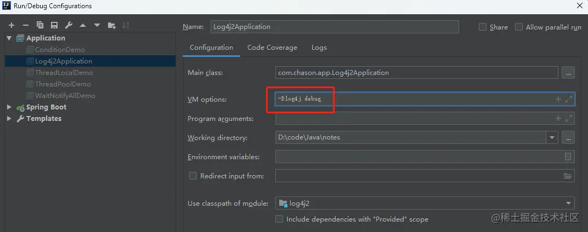Click the Remove Configuration minus icon
Screen dimensions: 588x232
pyautogui.click(x=25, y=25)
